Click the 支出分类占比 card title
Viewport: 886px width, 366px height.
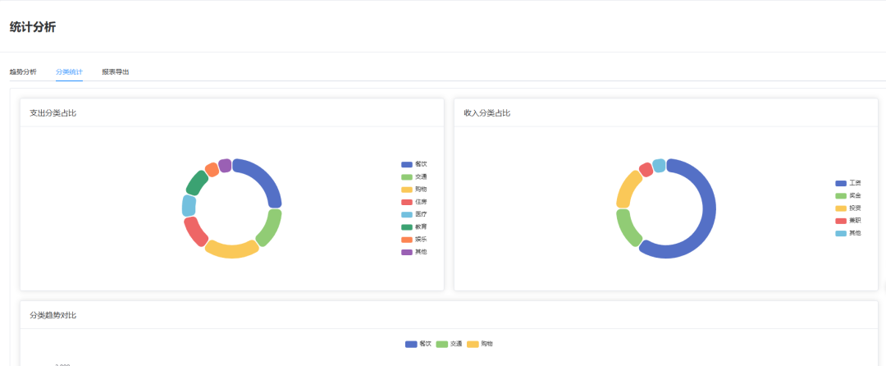point(53,113)
